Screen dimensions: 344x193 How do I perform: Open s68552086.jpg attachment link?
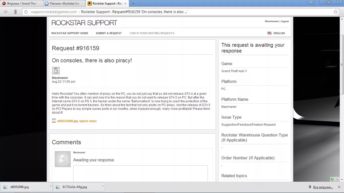coord(67,121)
